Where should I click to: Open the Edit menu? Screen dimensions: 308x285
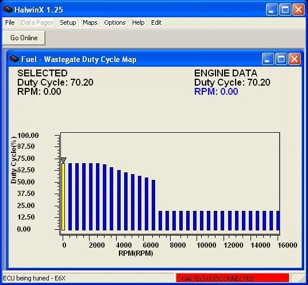156,22
